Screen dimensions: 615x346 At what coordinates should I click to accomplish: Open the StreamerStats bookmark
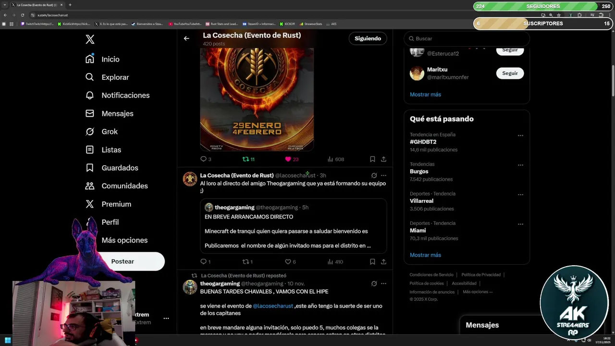311,24
